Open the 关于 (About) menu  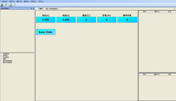click(41, 1)
